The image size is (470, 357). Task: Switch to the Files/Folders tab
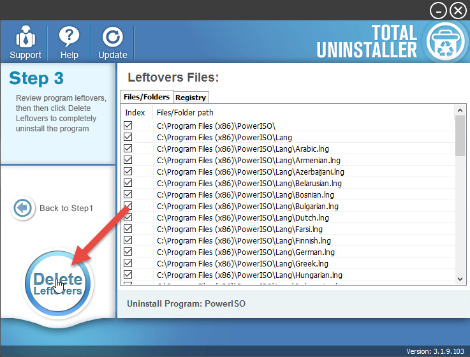point(147,97)
